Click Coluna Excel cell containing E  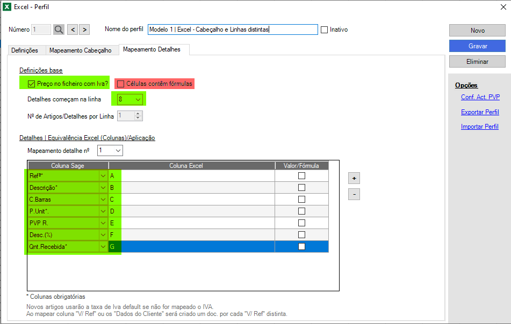point(192,223)
